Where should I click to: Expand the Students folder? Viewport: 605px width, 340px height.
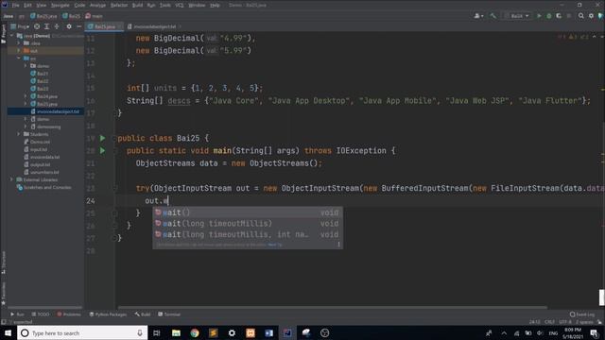click(19, 134)
